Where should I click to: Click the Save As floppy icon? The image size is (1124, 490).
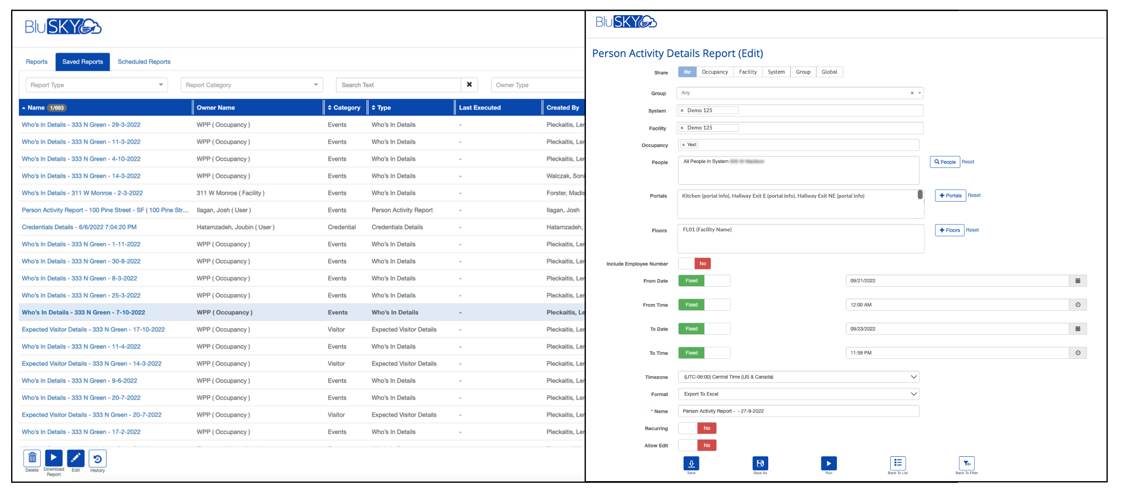(x=760, y=463)
